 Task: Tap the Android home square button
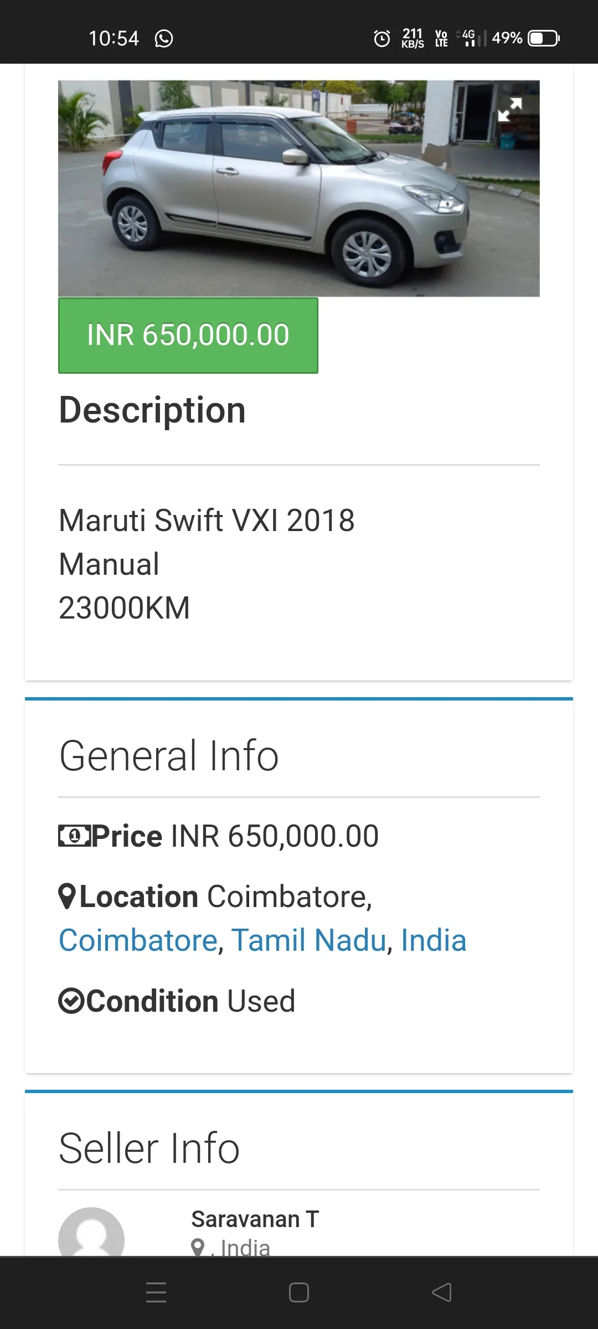click(299, 1292)
